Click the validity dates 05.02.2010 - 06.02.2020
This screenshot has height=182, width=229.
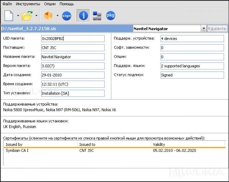point(174,150)
